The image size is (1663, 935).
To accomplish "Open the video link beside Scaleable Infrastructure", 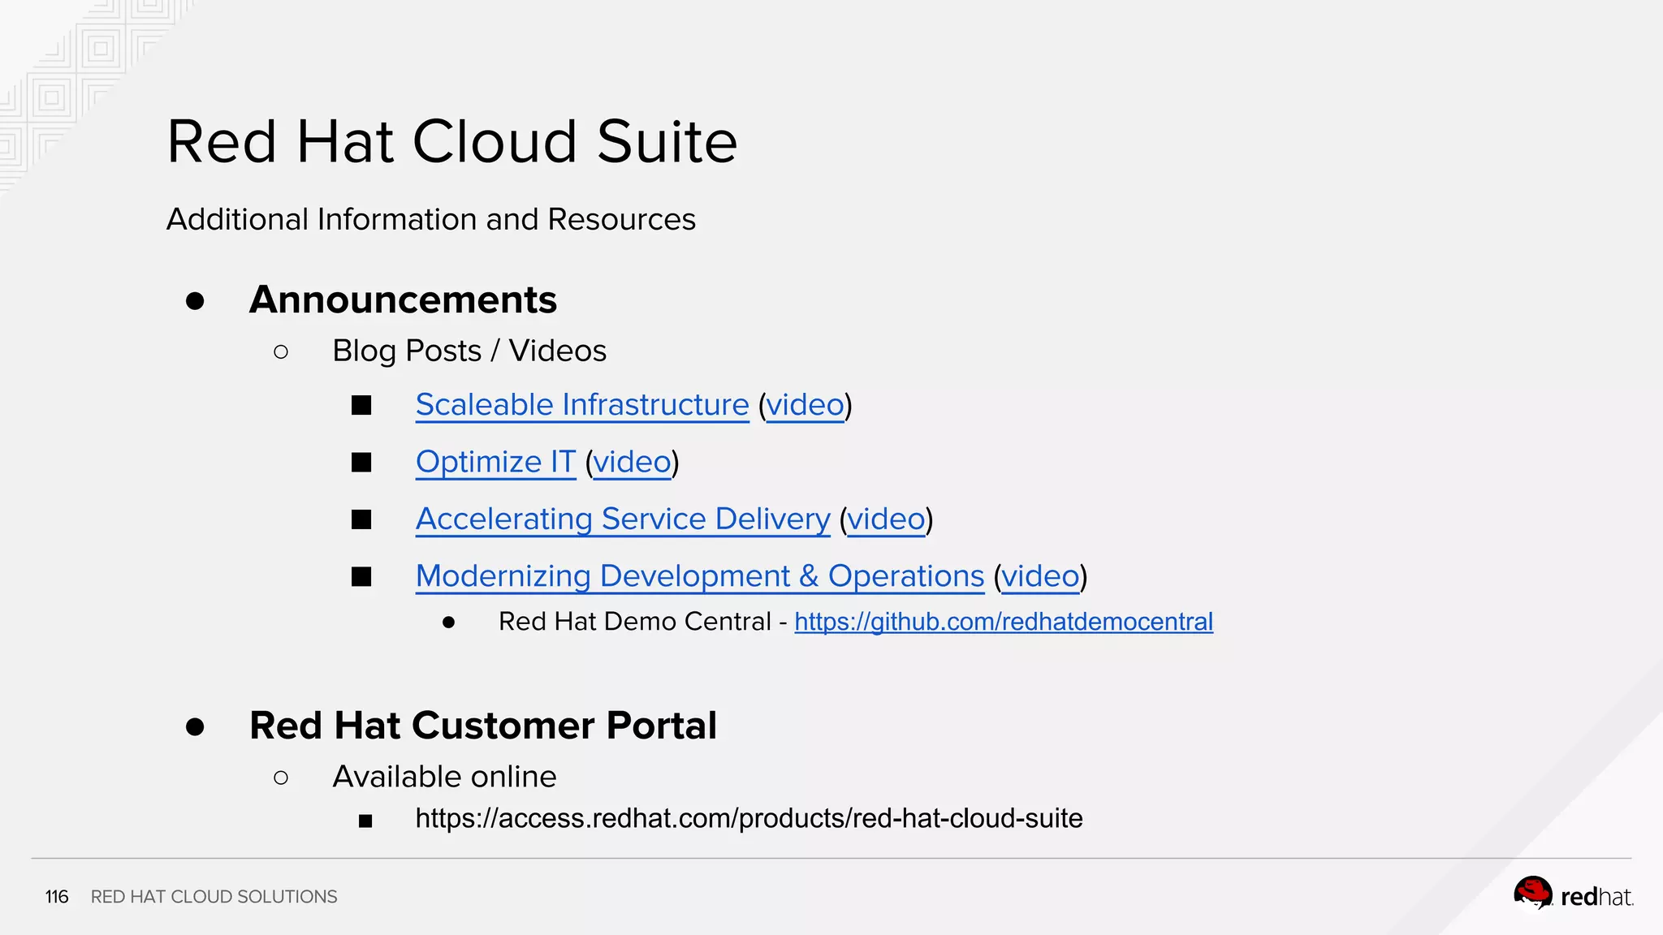I will click(x=806, y=405).
